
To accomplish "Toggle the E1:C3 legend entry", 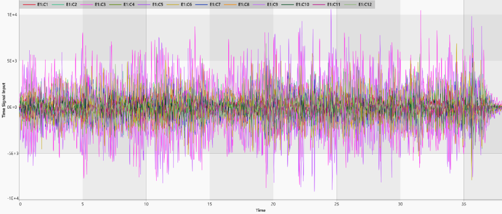I will coord(94,5).
